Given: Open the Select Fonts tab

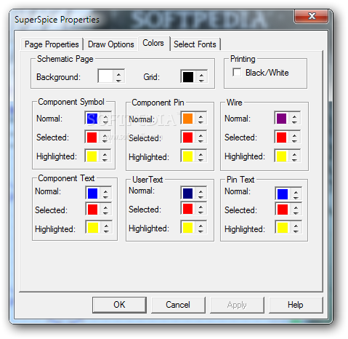Looking at the screenshot, I should coord(195,44).
